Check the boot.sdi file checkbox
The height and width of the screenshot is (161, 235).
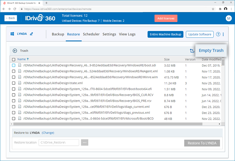coord(14,65)
